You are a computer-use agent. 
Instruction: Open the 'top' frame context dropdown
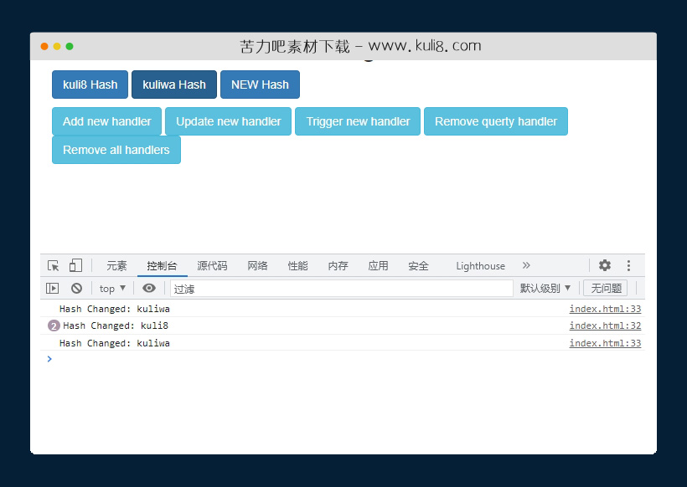coord(111,288)
